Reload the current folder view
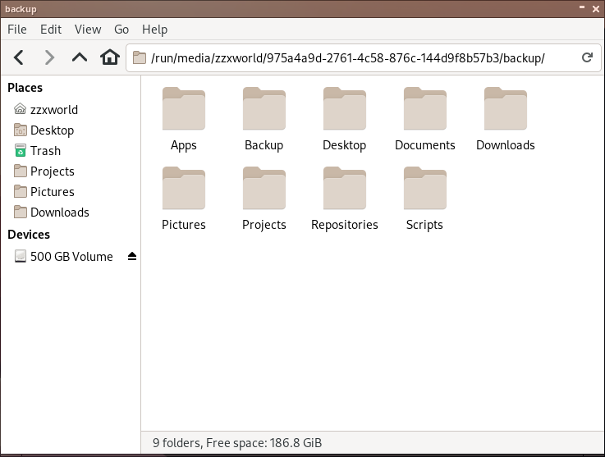 587,57
